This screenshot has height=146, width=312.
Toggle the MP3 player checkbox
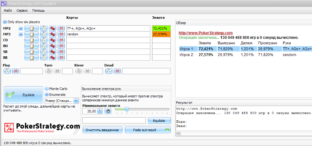pos(21,35)
